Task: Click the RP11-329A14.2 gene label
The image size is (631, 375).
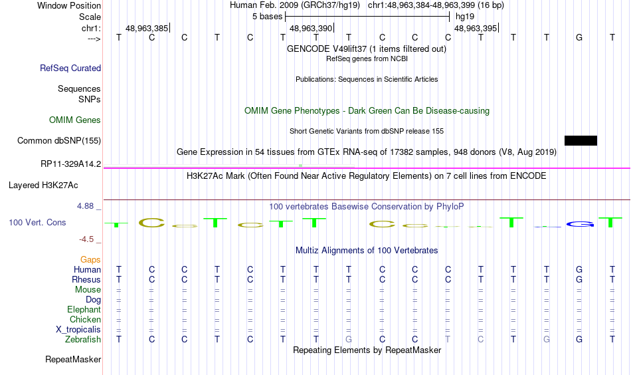Action: [x=70, y=164]
